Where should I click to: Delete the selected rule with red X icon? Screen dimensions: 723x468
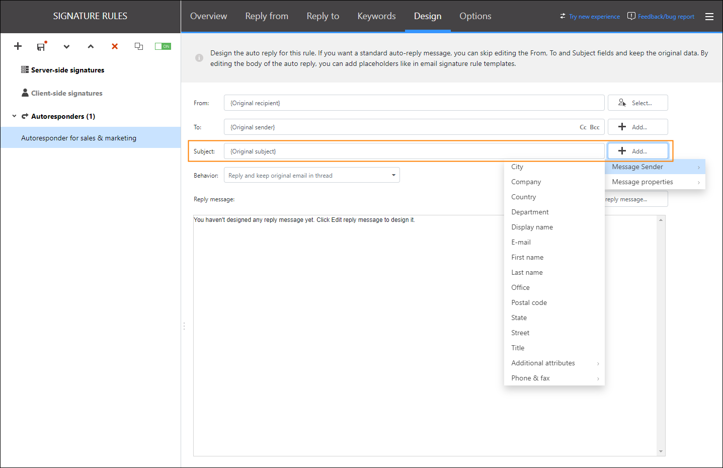[x=114, y=46]
